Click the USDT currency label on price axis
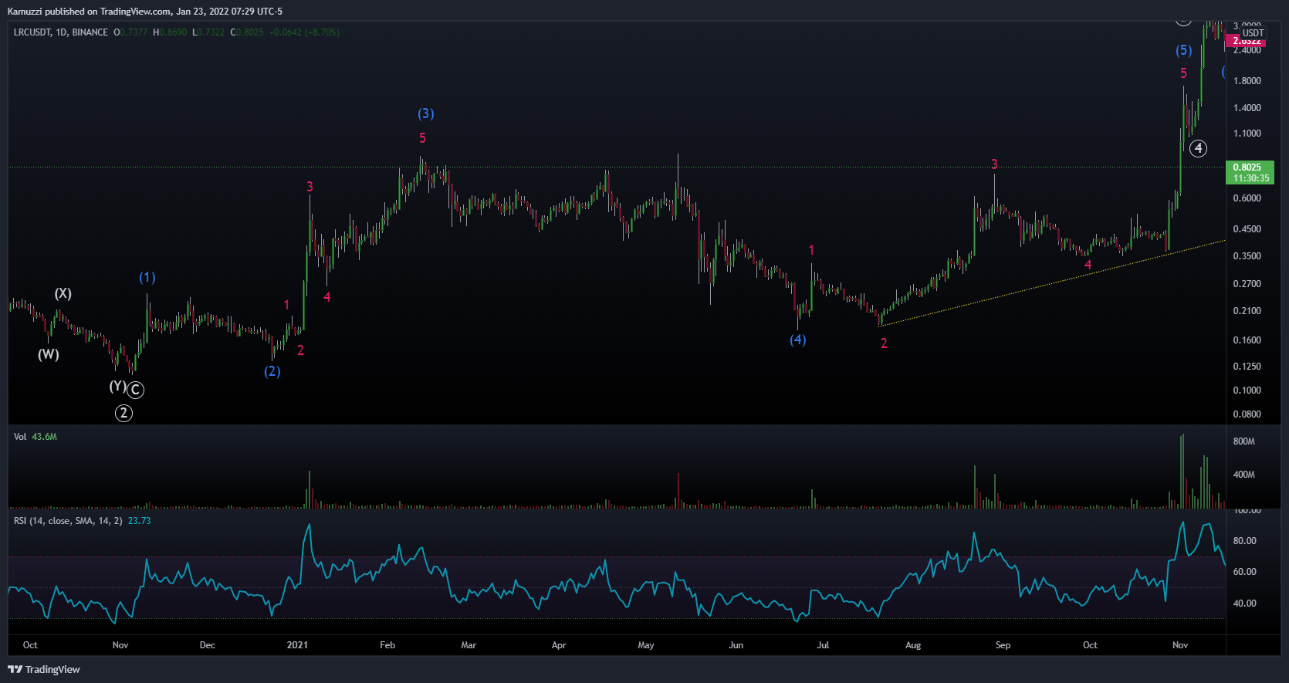 tap(1253, 32)
